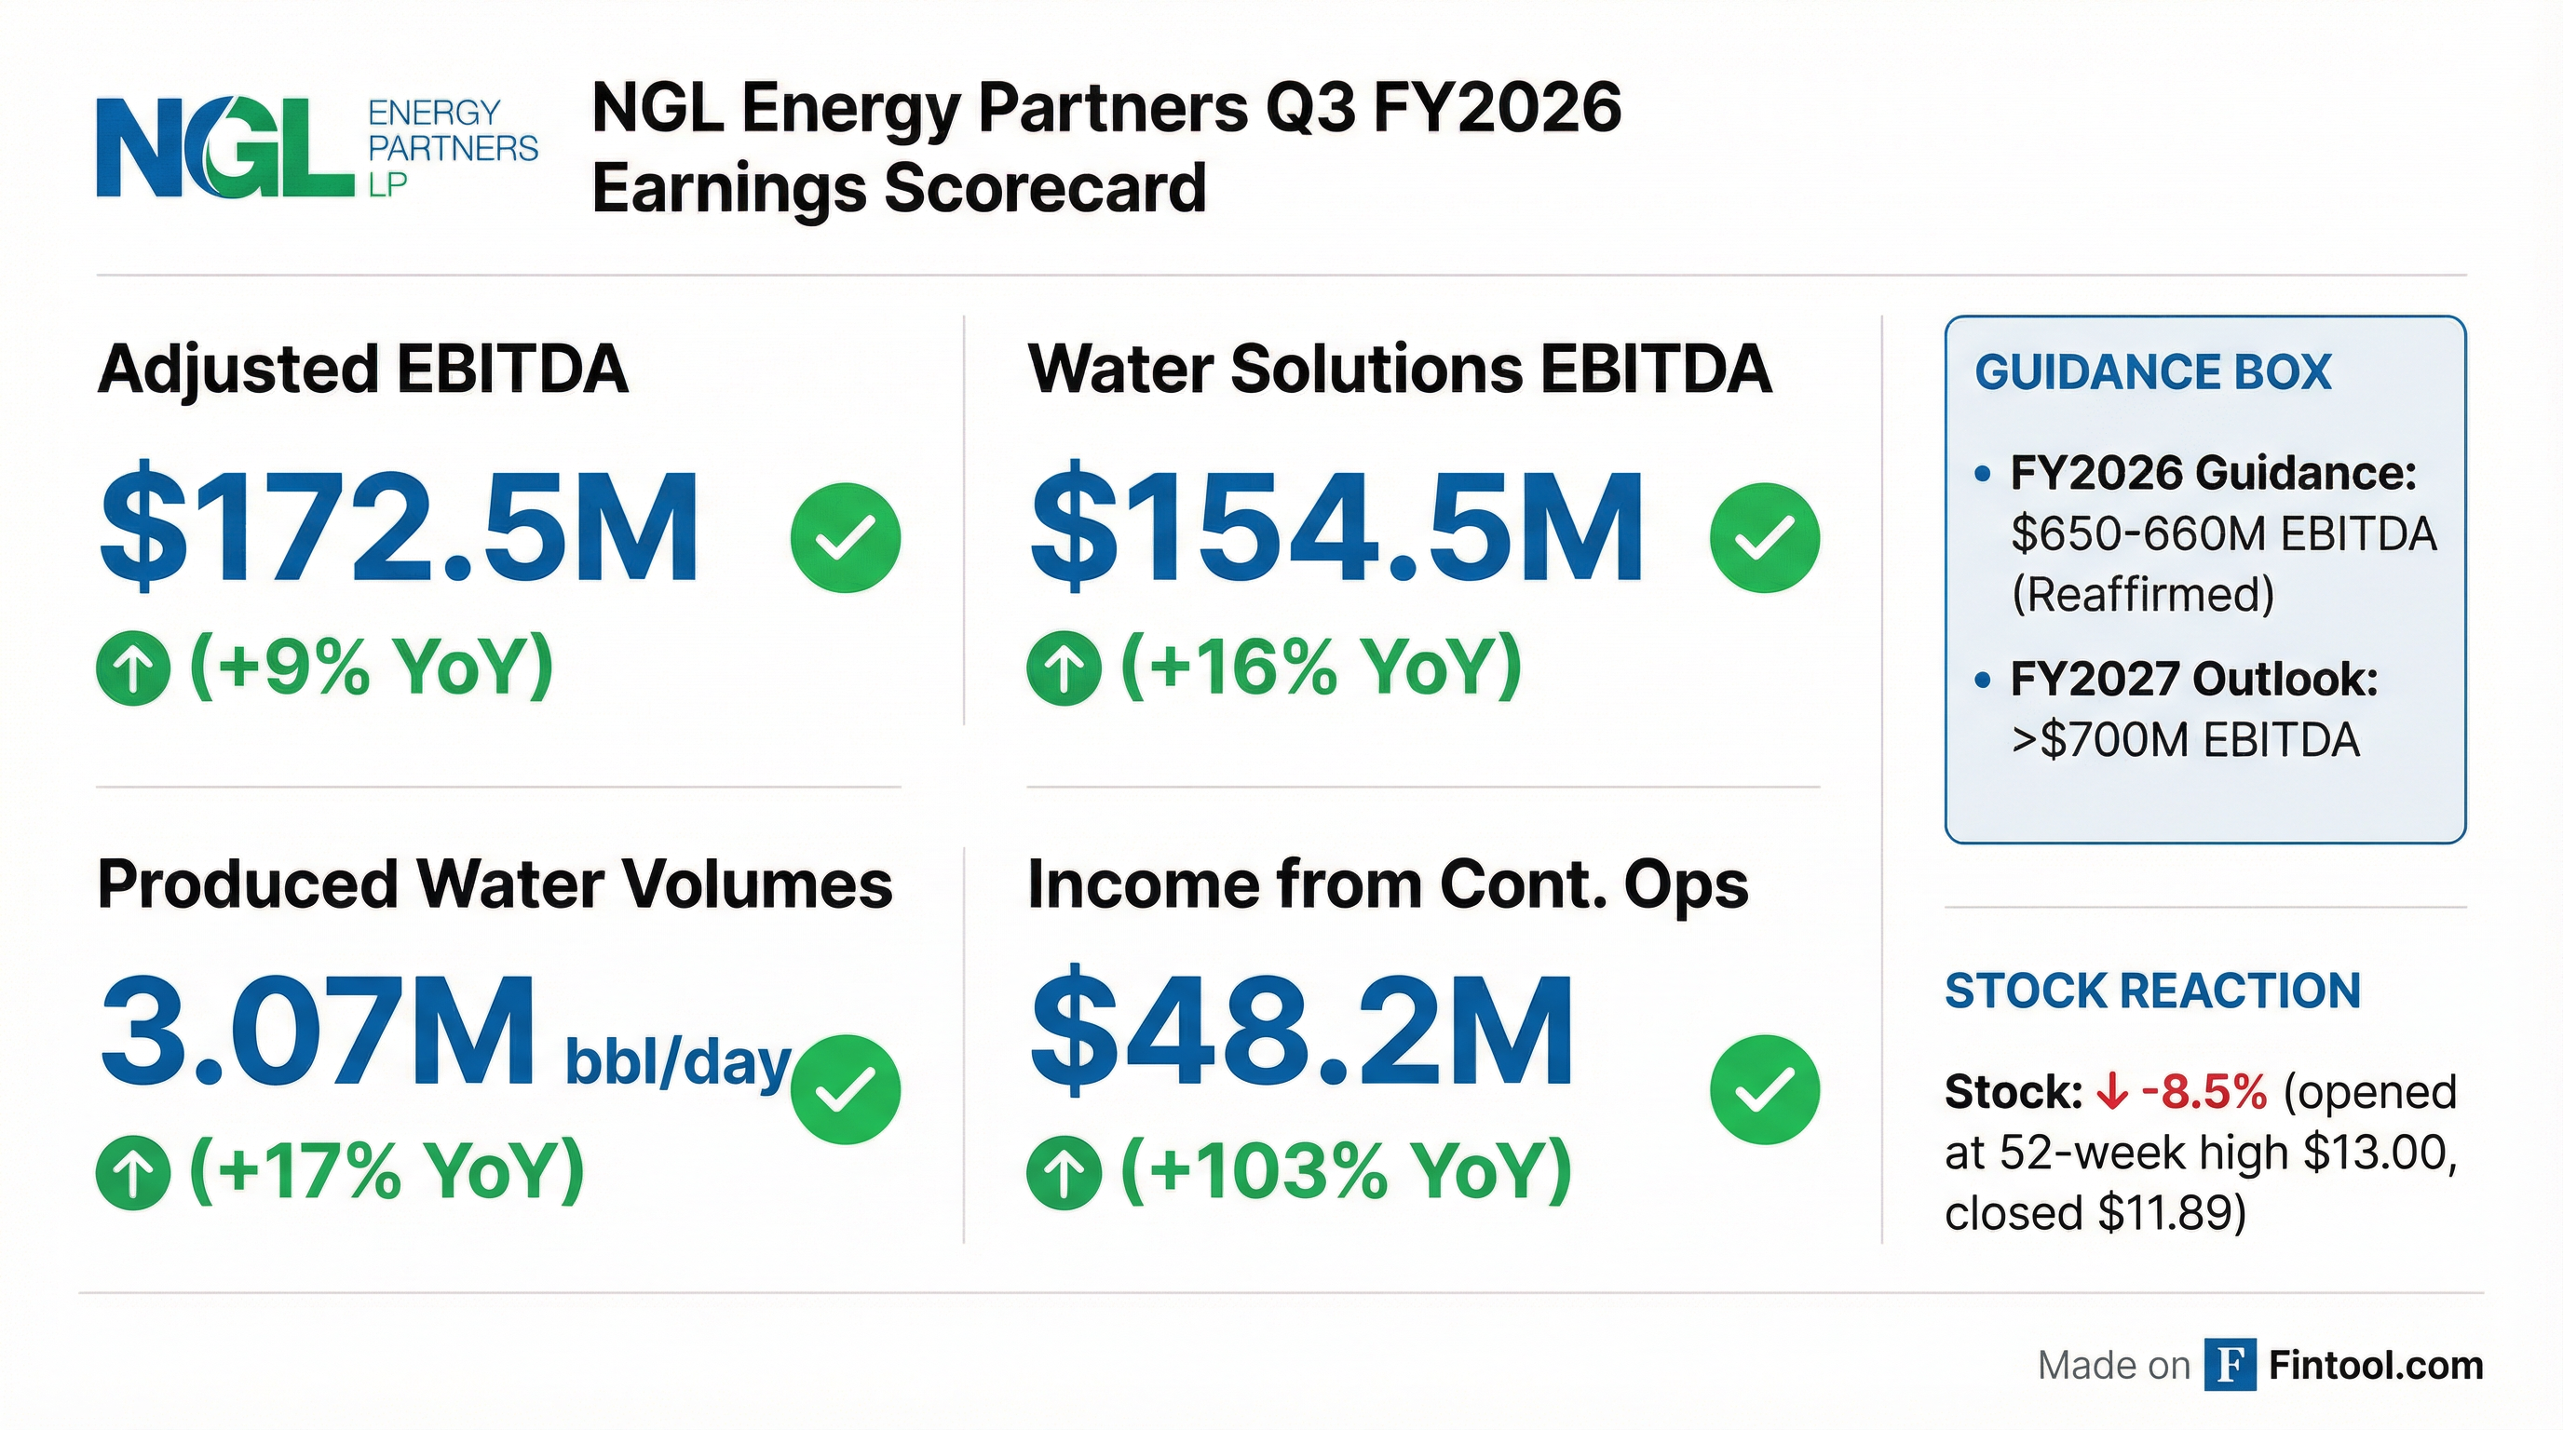Click the up-arrow icon beside +16% YoY
The image size is (2563, 1430).
click(1064, 668)
